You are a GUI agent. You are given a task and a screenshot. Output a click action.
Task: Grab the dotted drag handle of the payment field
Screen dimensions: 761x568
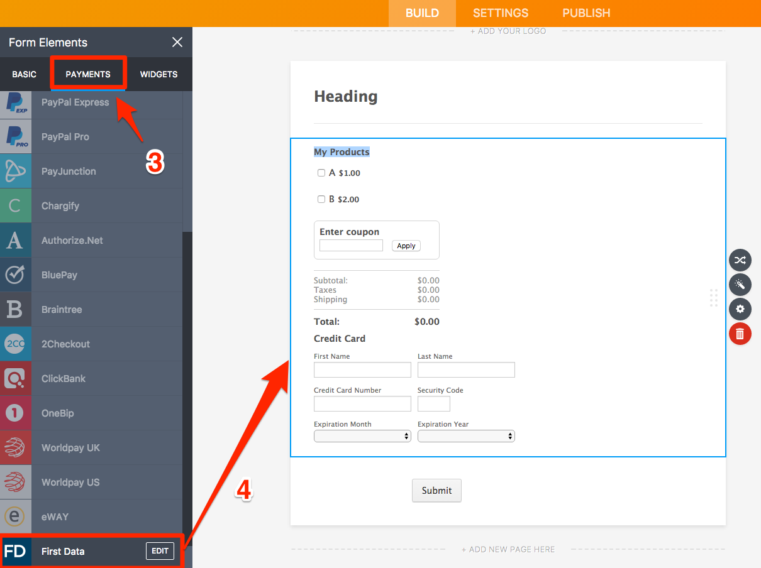tap(714, 298)
